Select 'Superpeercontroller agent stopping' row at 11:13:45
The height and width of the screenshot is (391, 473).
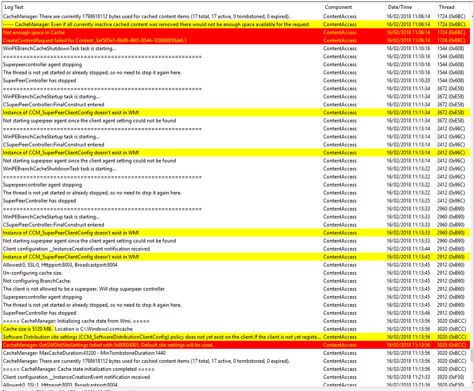tap(236, 297)
